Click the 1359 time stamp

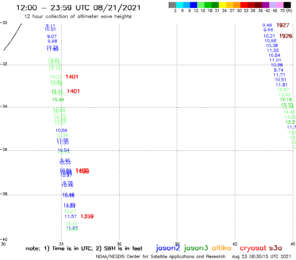pyautogui.click(x=87, y=216)
